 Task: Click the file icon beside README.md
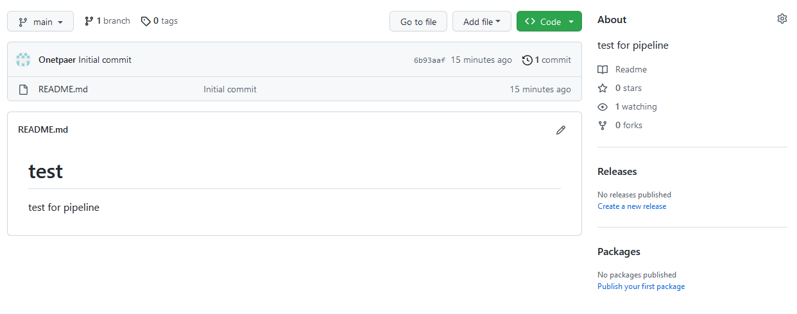(23, 89)
